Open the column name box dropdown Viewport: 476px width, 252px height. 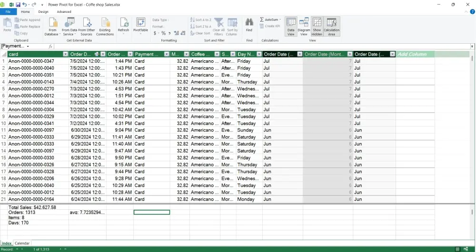pos(28,47)
